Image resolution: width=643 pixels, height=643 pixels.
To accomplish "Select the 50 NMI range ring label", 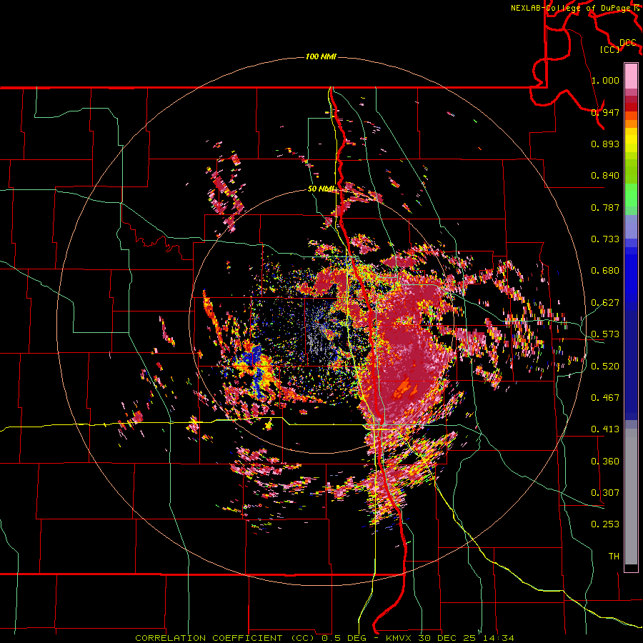I will tap(321, 189).
